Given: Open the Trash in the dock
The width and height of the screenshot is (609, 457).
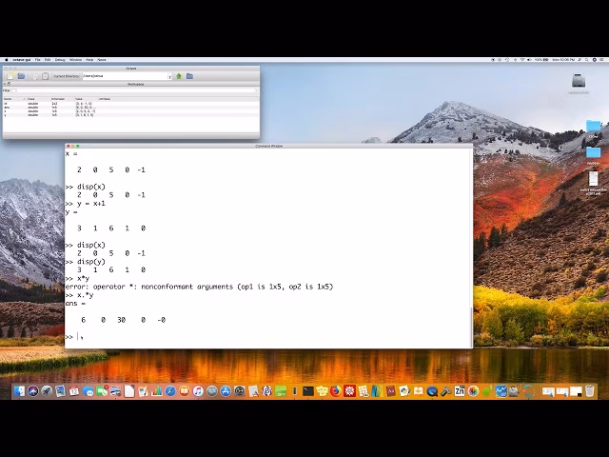Looking at the screenshot, I should [x=590, y=391].
